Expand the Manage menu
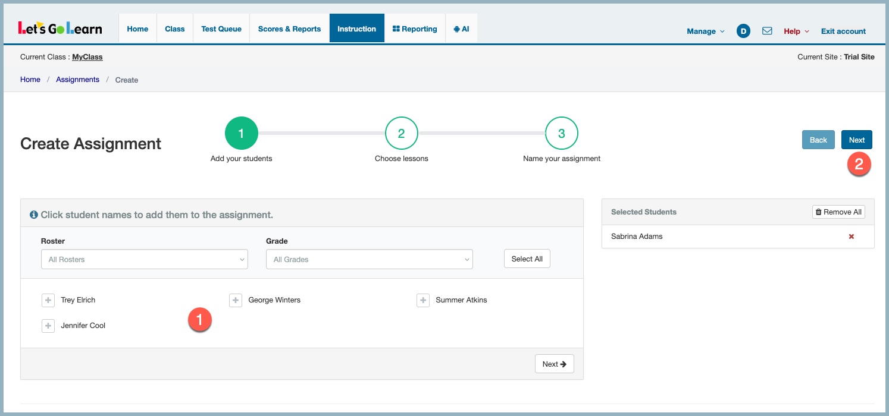 (x=705, y=31)
